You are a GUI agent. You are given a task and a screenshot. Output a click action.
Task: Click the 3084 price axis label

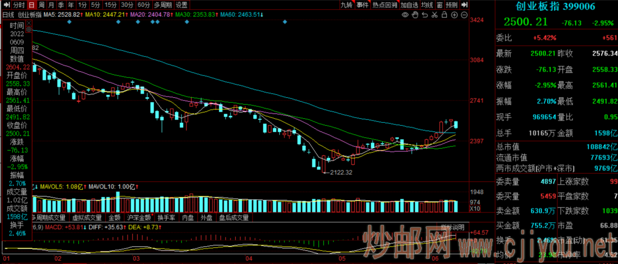(478, 60)
